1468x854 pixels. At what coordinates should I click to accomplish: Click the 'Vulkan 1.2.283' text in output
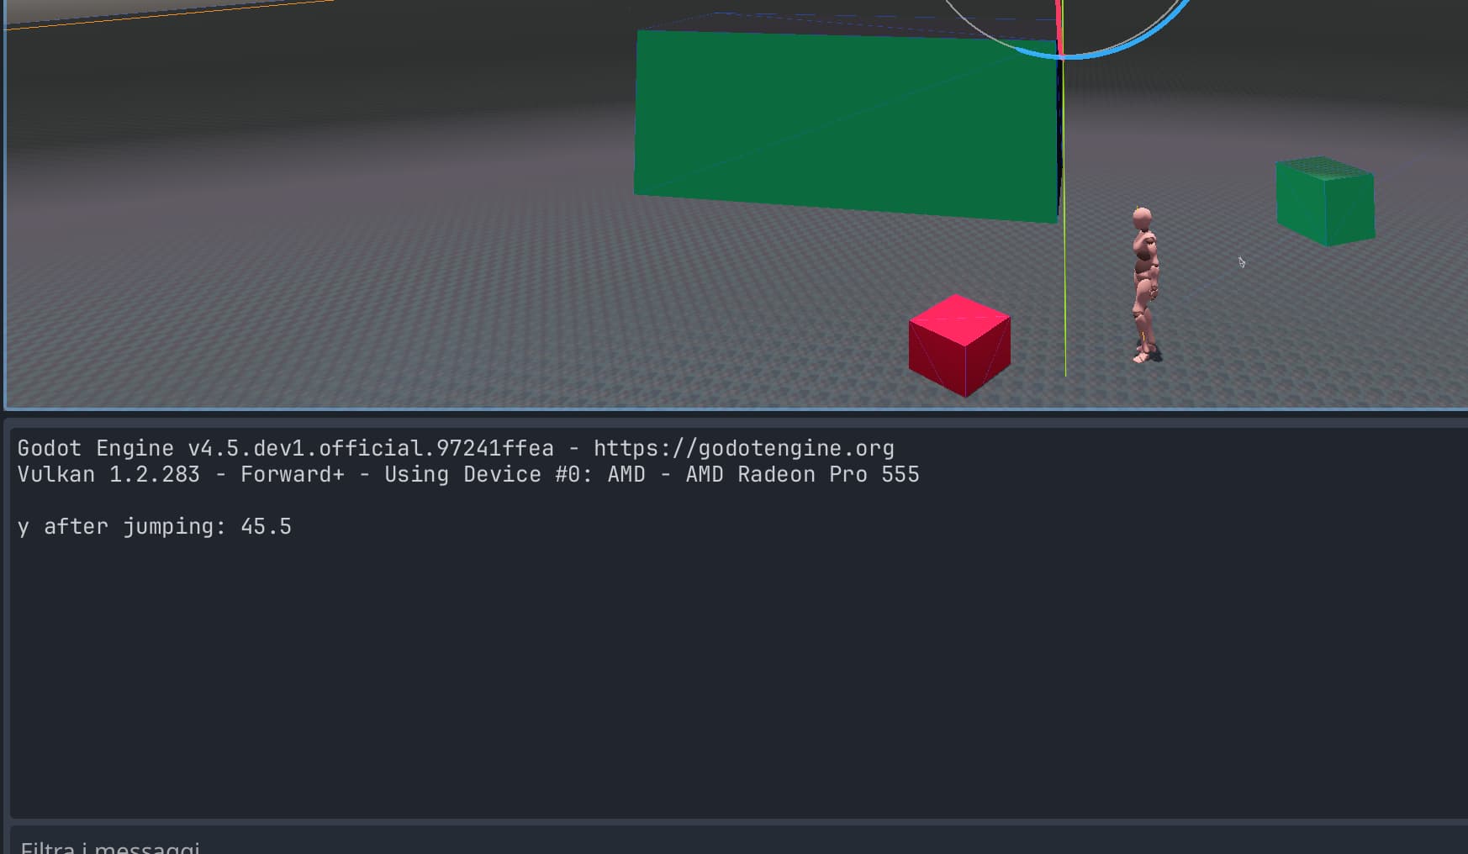pyautogui.click(x=108, y=475)
